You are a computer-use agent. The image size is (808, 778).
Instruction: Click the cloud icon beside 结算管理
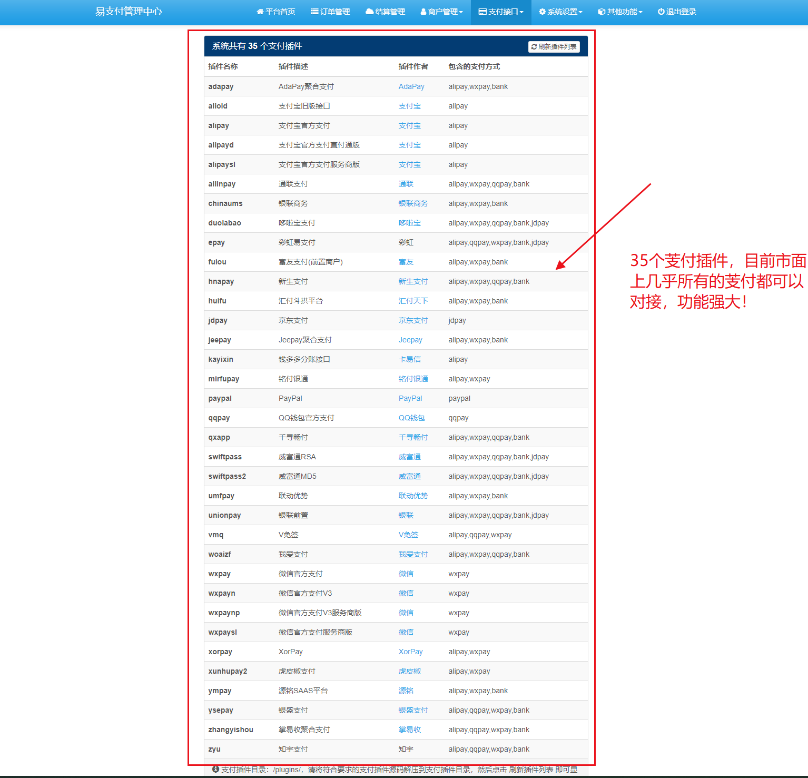370,12
